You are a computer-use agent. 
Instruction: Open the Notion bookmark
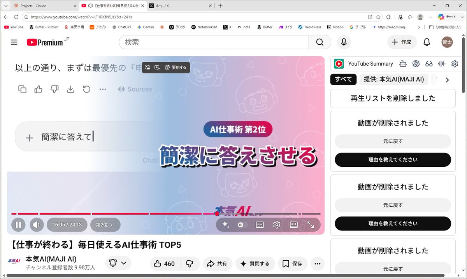click(x=335, y=27)
